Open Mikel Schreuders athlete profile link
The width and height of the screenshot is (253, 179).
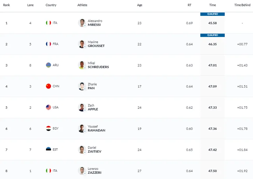click(x=98, y=65)
